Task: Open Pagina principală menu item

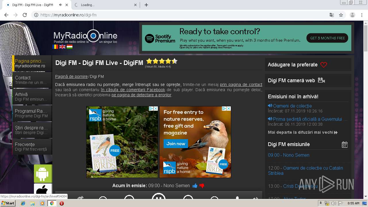Action: coord(32,63)
